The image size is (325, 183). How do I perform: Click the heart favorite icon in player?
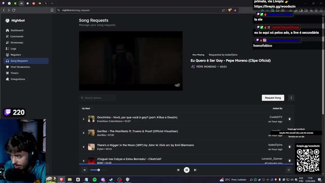pos(289,170)
